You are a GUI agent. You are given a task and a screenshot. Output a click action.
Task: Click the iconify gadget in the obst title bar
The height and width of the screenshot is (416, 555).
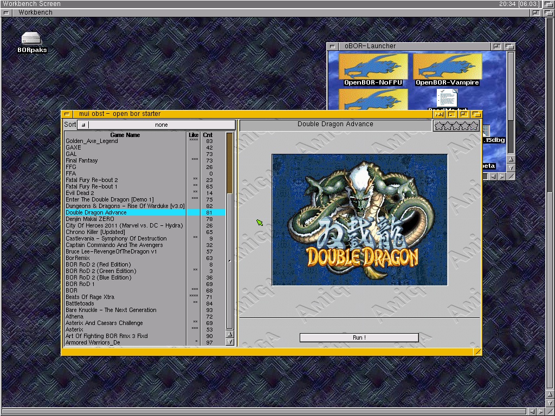451,114
